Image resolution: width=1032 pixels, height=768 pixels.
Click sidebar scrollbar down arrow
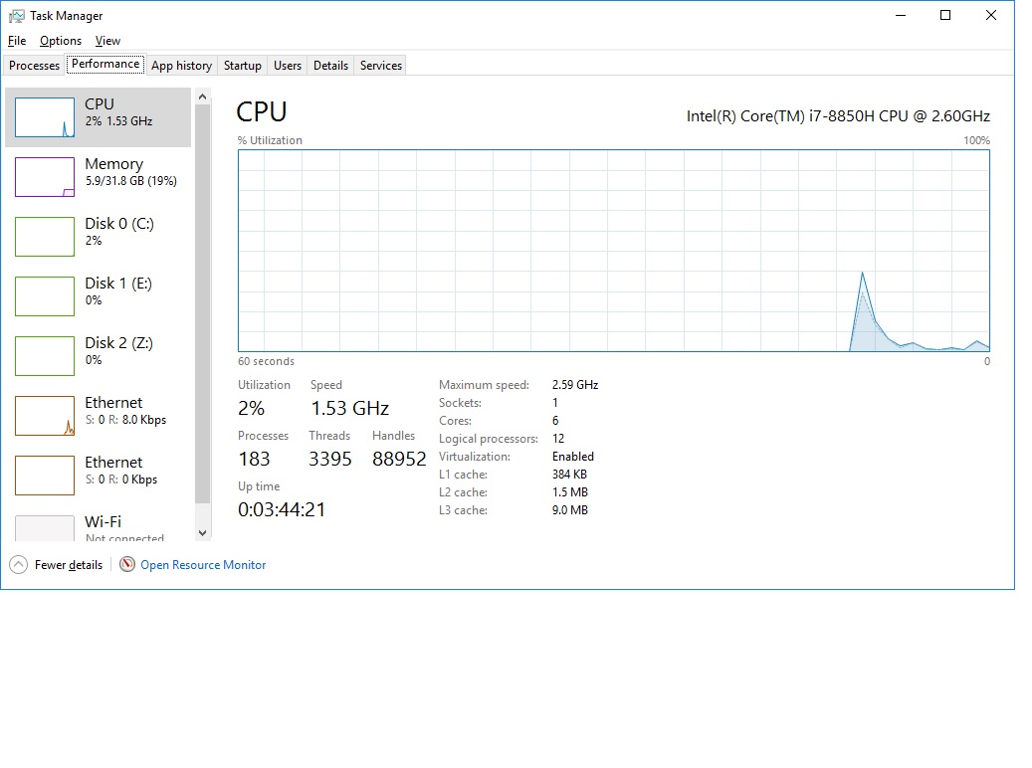pos(203,533)
